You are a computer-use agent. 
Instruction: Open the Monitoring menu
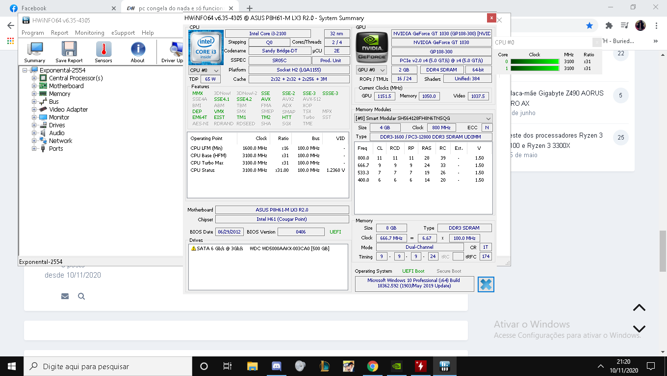click(x=90, y=33)
